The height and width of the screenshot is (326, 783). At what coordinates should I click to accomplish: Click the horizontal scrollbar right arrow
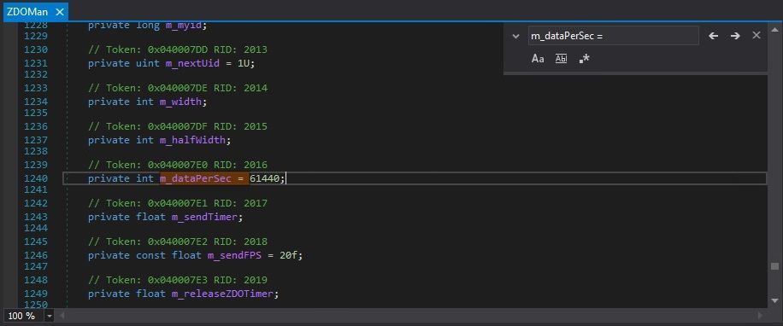(760, 316)
